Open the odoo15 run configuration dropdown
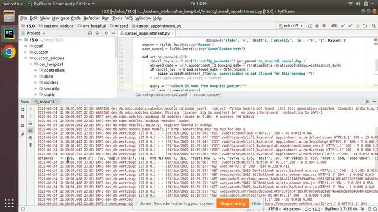The width and height of the screenshot is (378, 212). point(291,26)
